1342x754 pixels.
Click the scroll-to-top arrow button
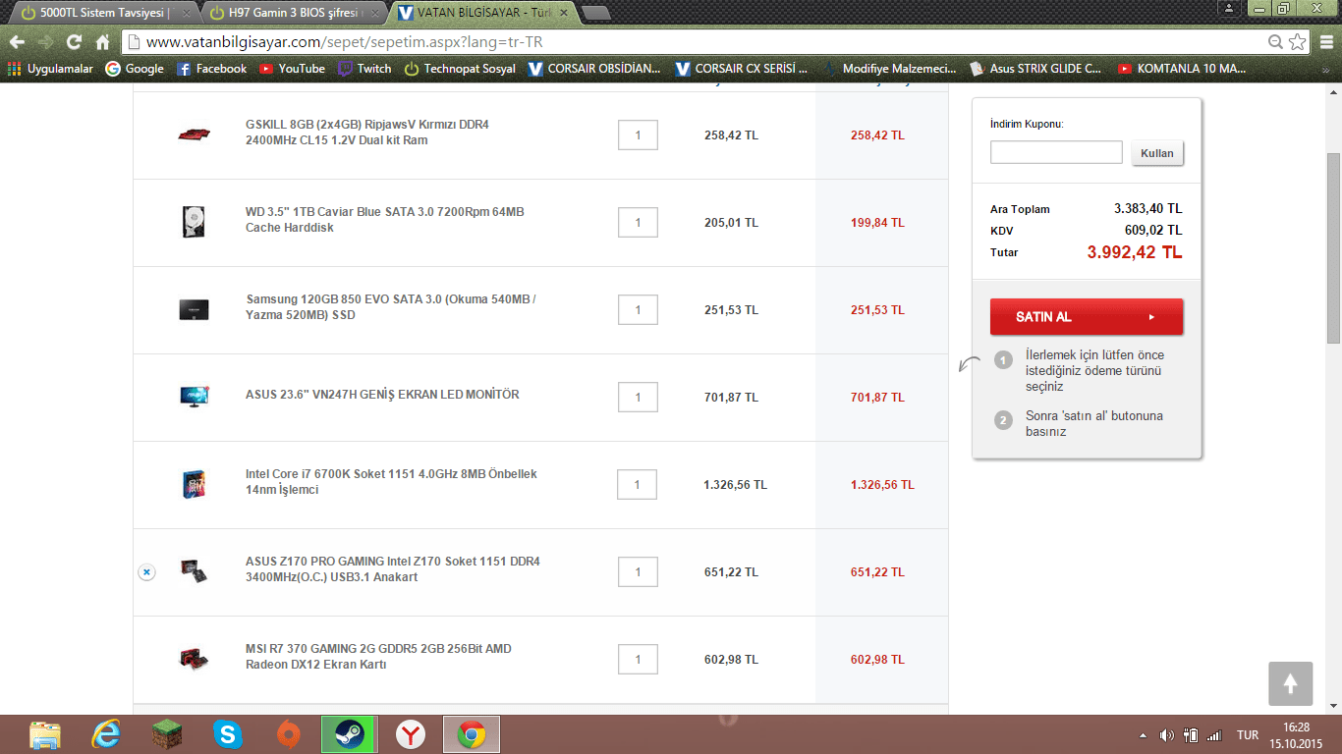[x=1290, y=683]
